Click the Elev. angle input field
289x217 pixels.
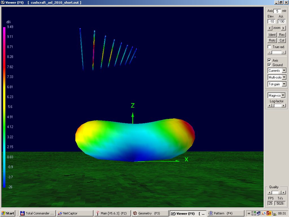272,21
